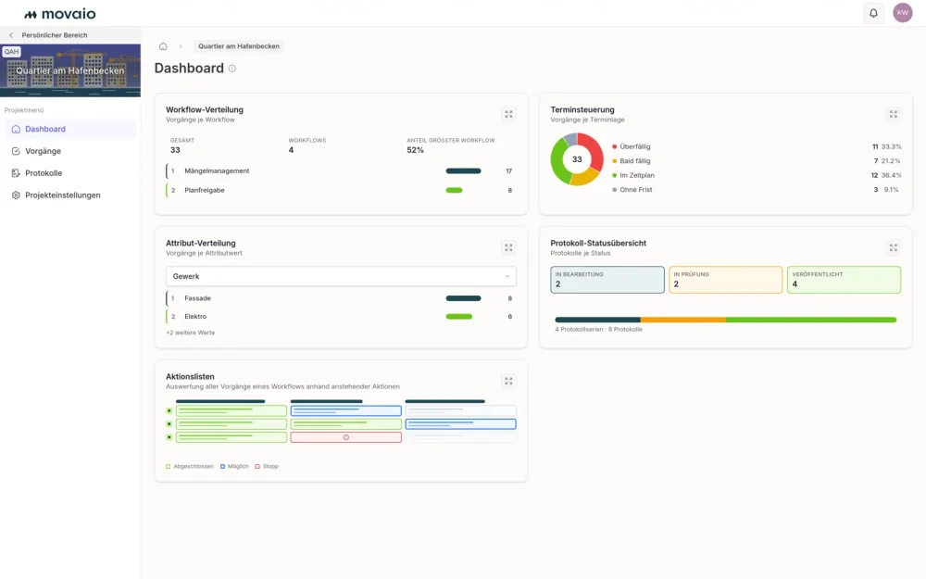Click the Dashboard sidebar icon

click(x=16, y=129)
